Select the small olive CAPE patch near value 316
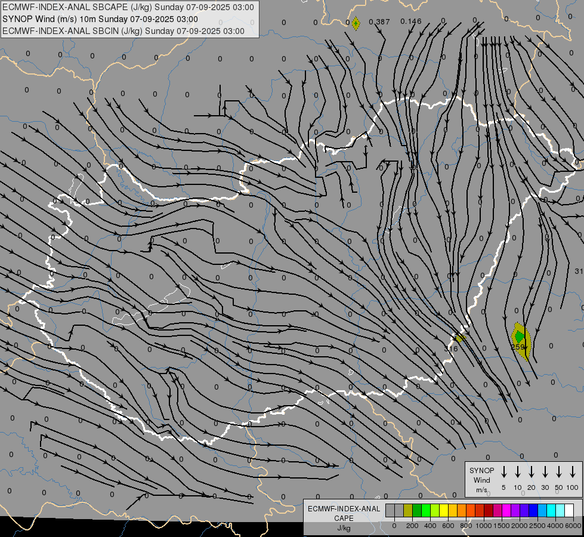584x537 pixels. 461,338
